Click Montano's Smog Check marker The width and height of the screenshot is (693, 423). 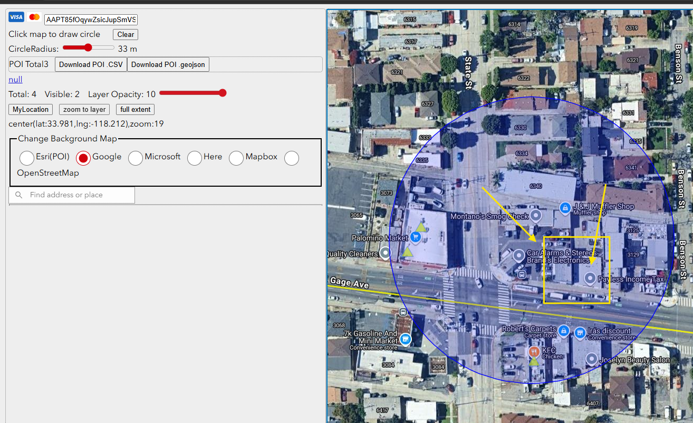coord(536,216)
